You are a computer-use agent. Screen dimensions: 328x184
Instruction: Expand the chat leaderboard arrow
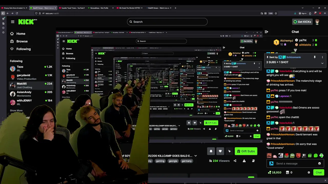pos(295,50)
